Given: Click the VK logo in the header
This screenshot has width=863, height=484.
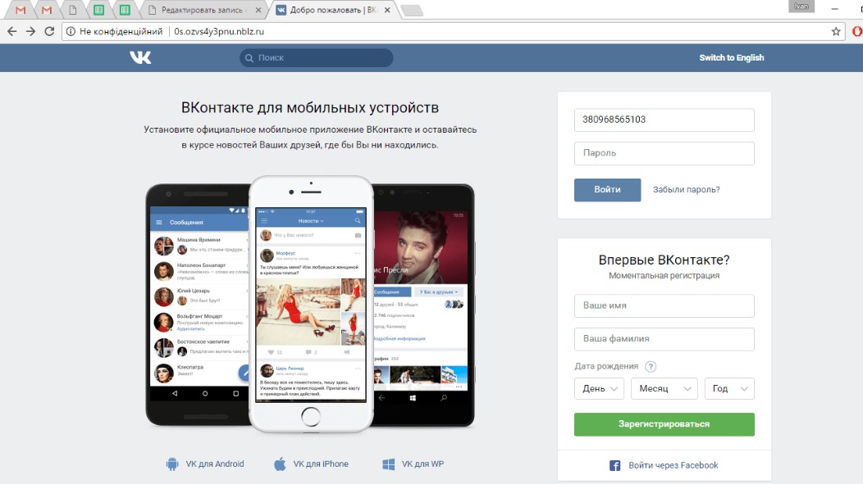Looking at the screenshot, I should 140,57.
